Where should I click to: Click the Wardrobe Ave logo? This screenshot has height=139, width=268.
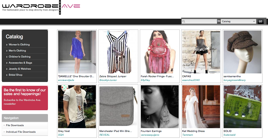click(41, 7)
